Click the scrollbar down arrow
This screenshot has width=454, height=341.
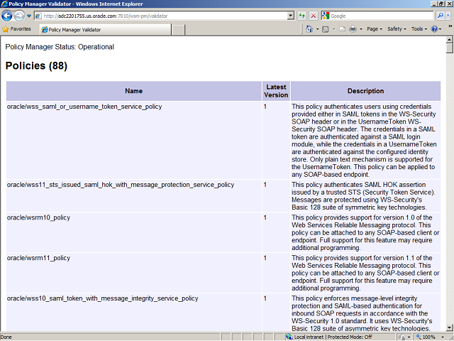[449, 328]
